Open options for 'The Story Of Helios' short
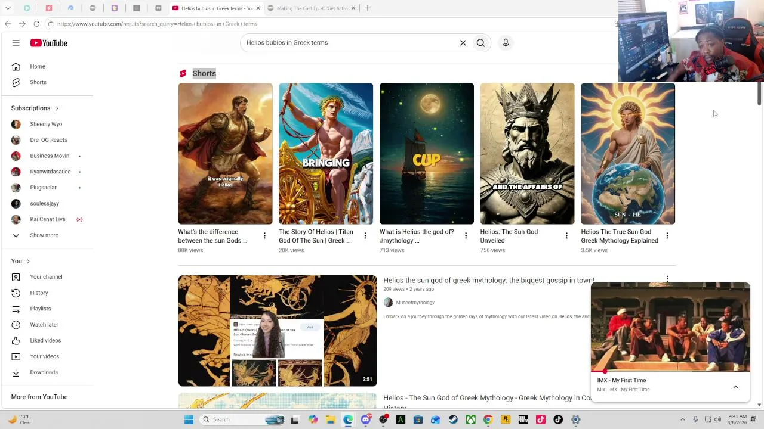Image resolution: width=764 pixels, height=429 pixels. (365, 236)
